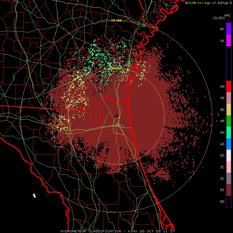Viewport: 233px width, 233px height.
Task: Click the light pink IC color swatch
Action: pyautogui.click(x=229, y=167)
